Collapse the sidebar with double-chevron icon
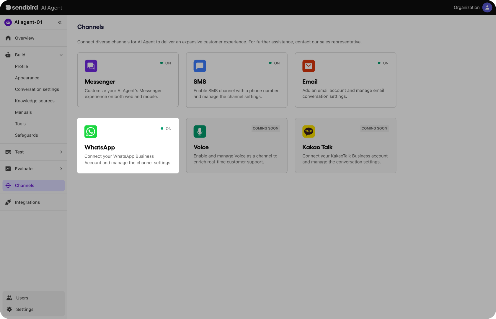The image size is (496, 319). [x=60, y=22]
